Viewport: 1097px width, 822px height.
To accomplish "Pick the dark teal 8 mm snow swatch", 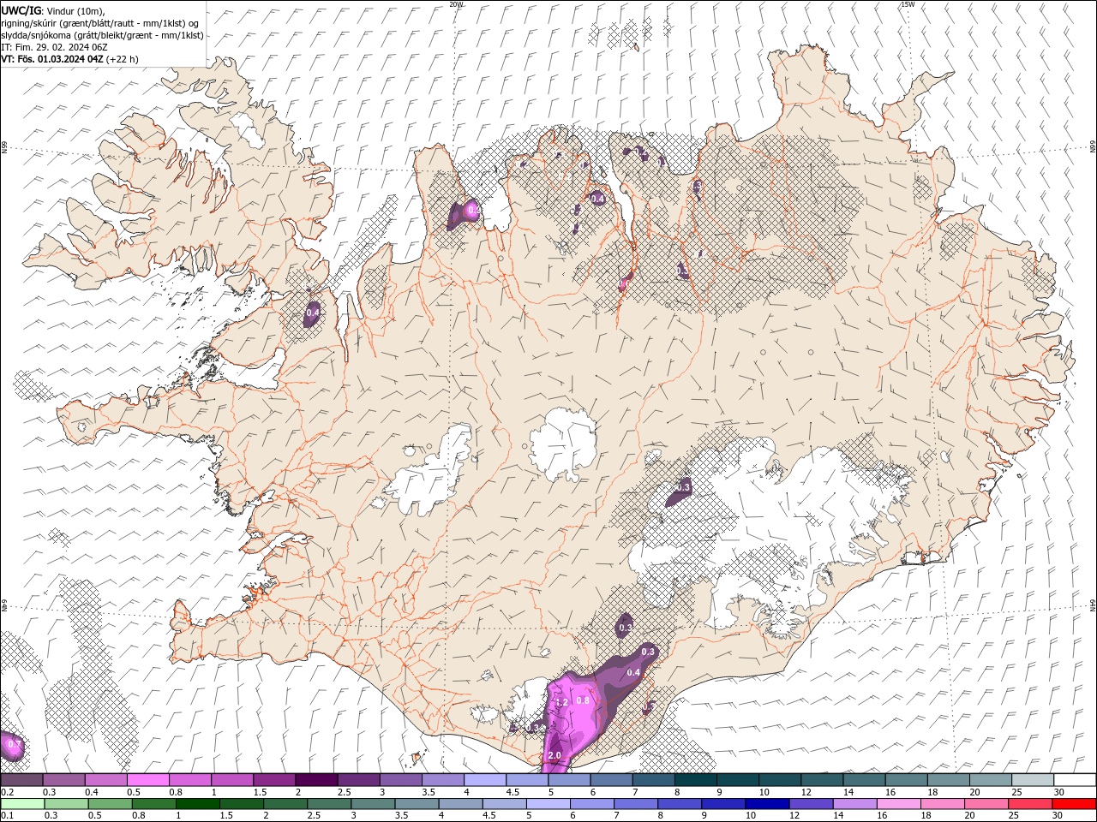I will point(696,780).
